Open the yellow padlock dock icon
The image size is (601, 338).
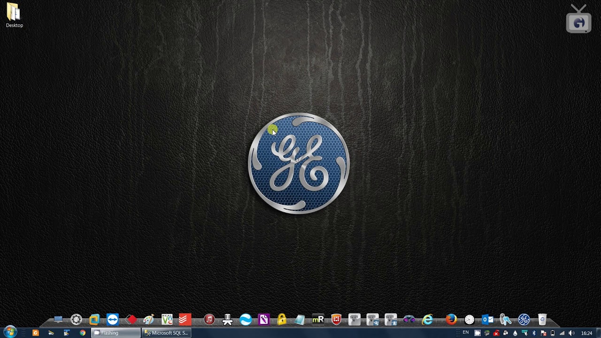(x=282, y=320)
